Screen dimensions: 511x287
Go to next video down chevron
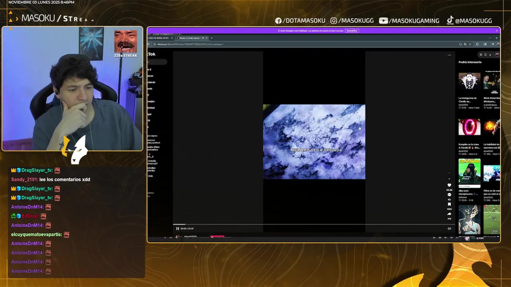tap(449, 179)
